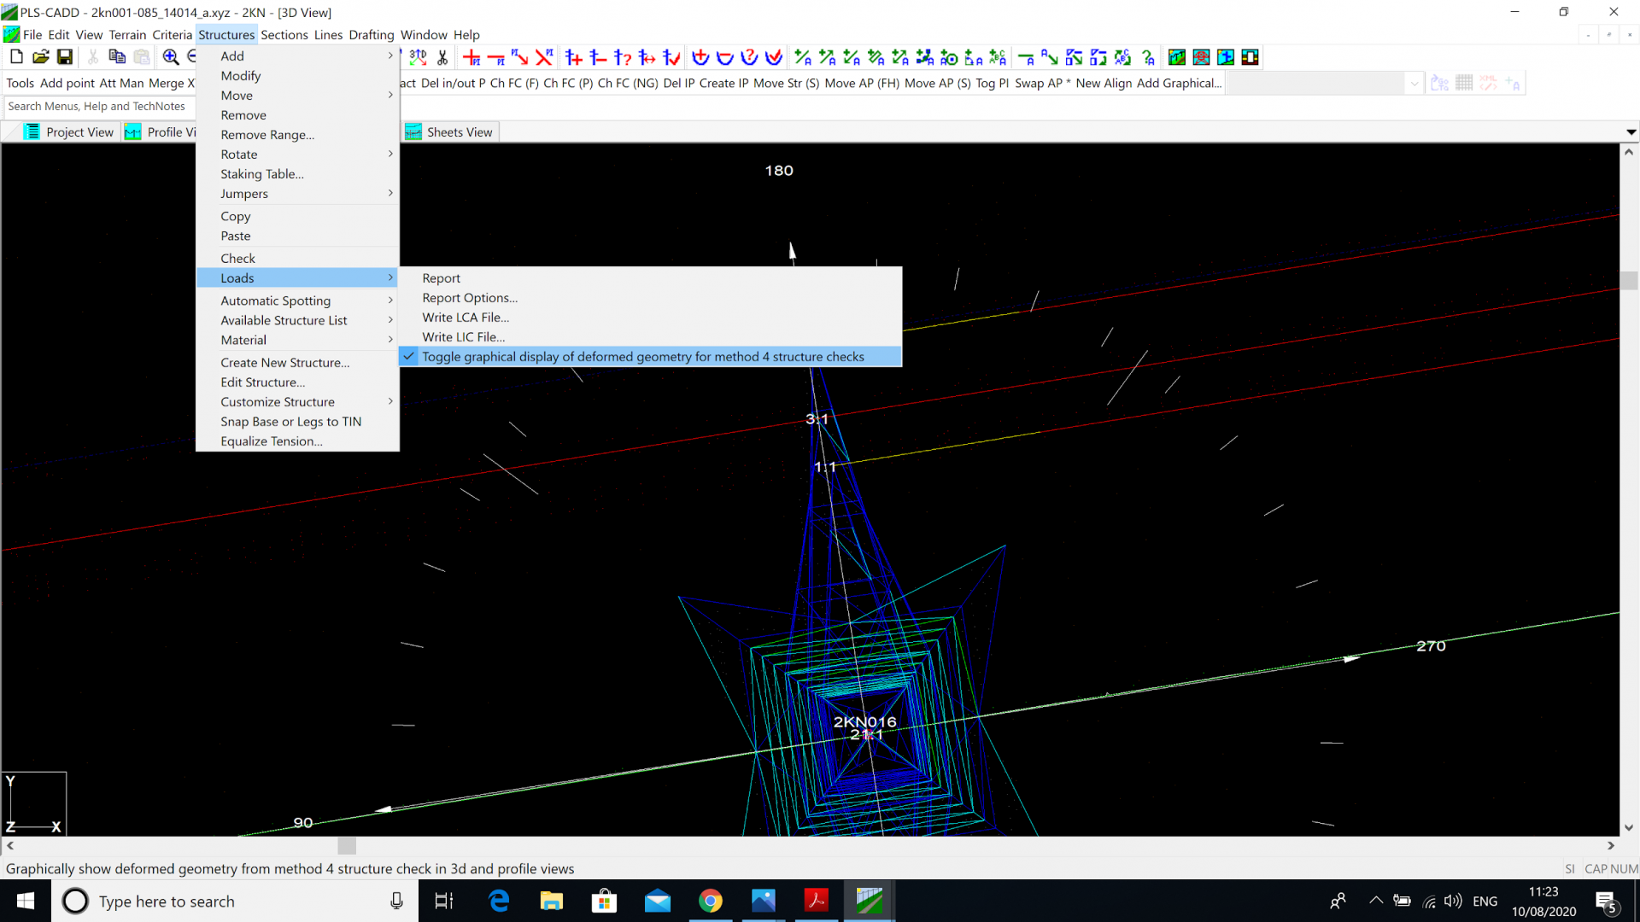
Task: Click the Zoom In magnifier icon
Action: 171,57
